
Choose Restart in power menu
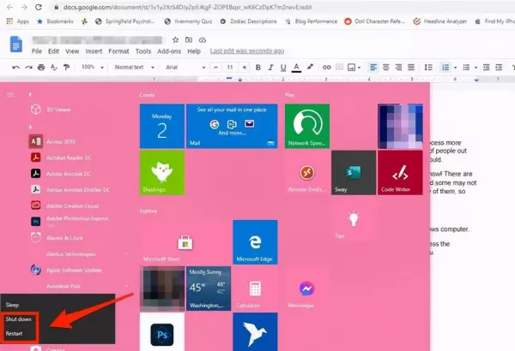14,334
